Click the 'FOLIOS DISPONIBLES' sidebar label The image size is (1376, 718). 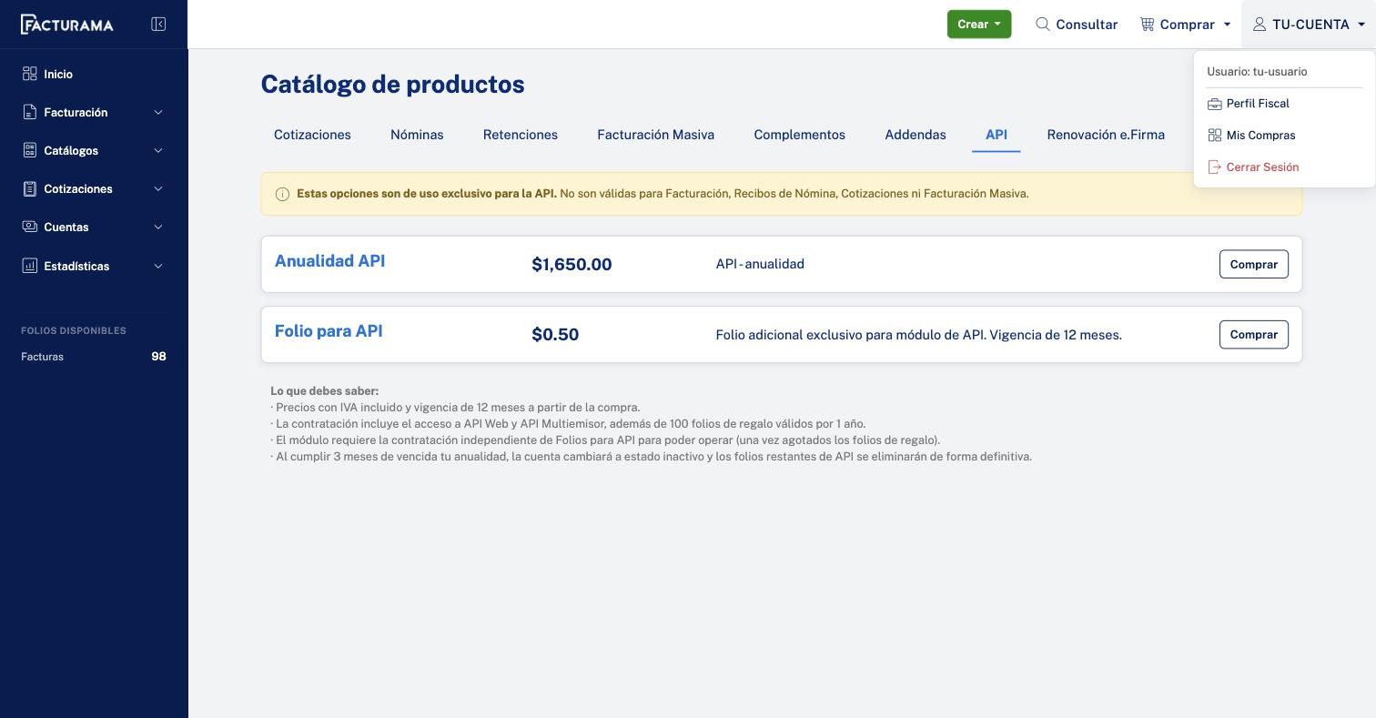(74, 330)
